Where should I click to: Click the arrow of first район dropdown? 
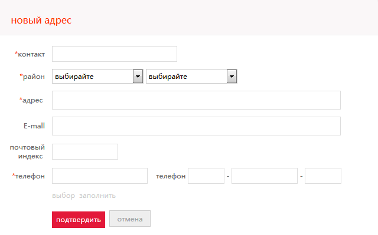tap(138, 77)
